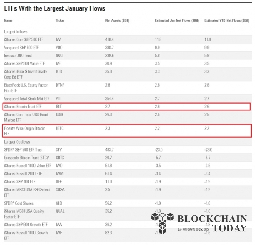
Task: Select the Estimated YTD Net Flows header
Action: (227, 20)
